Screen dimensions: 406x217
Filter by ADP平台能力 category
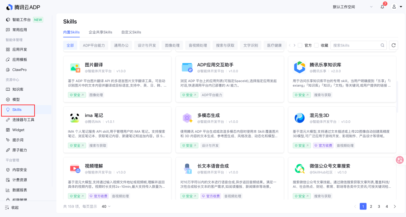tap(94, 45)
